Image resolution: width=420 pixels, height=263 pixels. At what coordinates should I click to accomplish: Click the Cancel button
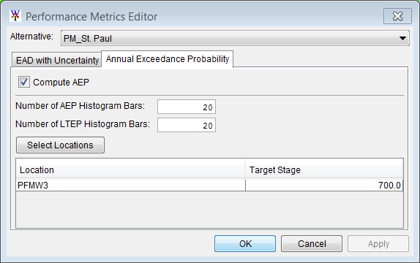[x=312, y=244]
